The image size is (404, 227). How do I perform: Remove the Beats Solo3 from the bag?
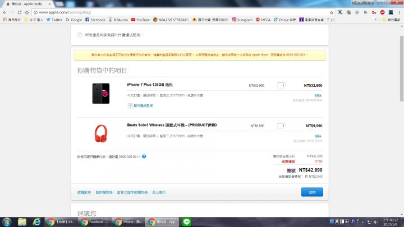(x=318, y=136)
